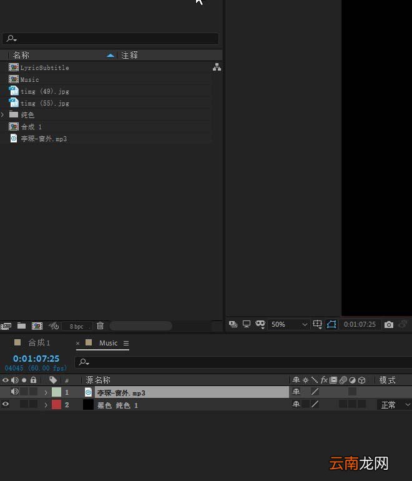Viewport: 412px width, 481px height.
Task: Create a new composition from the project panel
Action: coord(37,326)
